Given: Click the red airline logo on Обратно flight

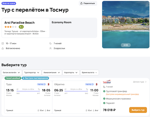Looking at the screenshot, I should 97,84.
